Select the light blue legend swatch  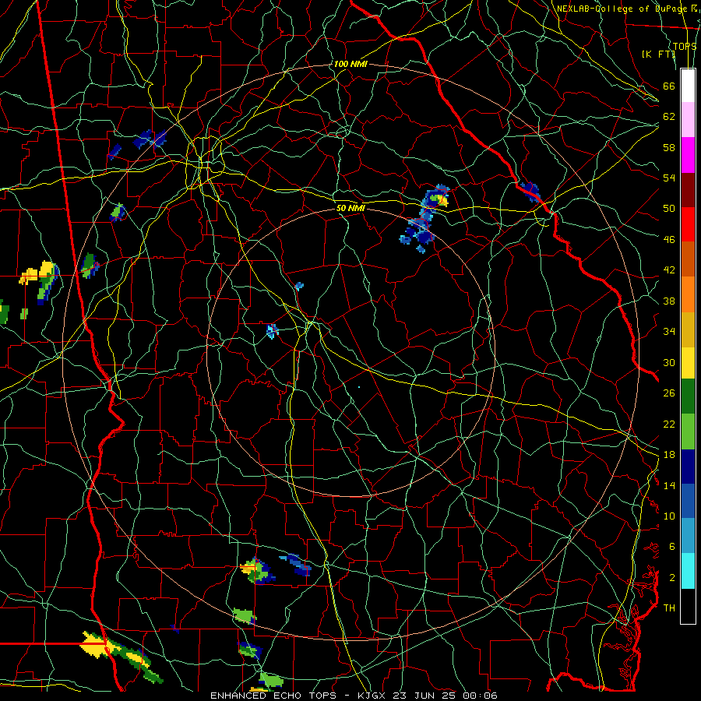tap(688, 536)
